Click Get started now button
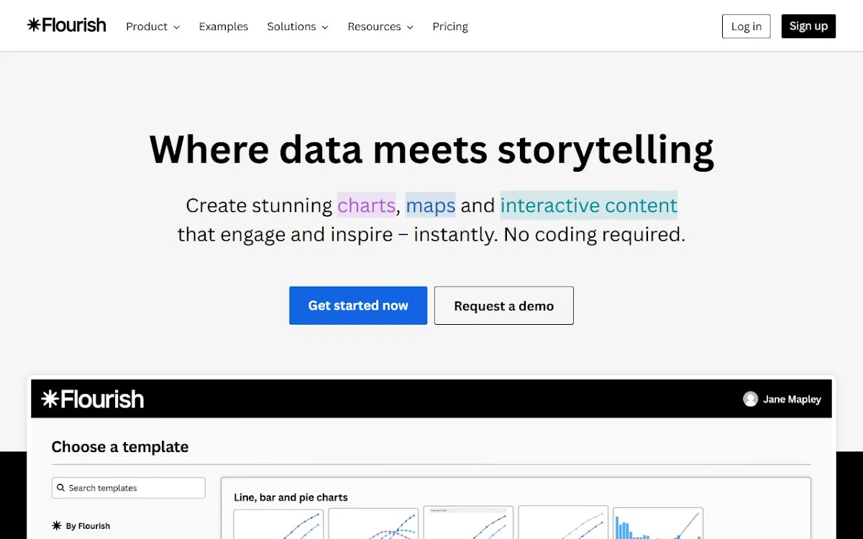Screen dimensions: 863x539 pos(358,305)
